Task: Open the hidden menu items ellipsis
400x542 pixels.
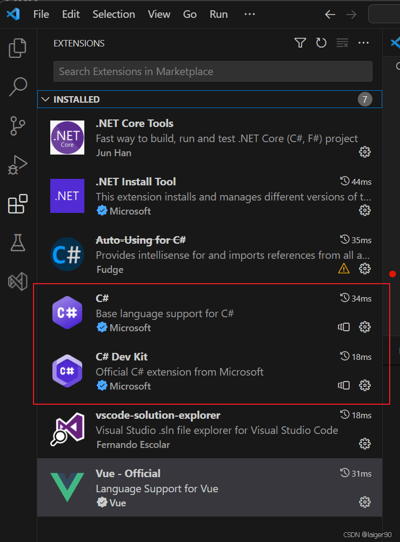Action: [250, 15]
